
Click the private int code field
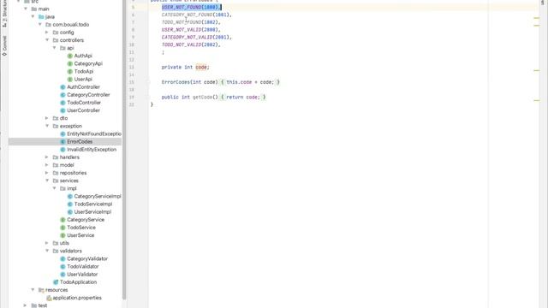(185, 67)
